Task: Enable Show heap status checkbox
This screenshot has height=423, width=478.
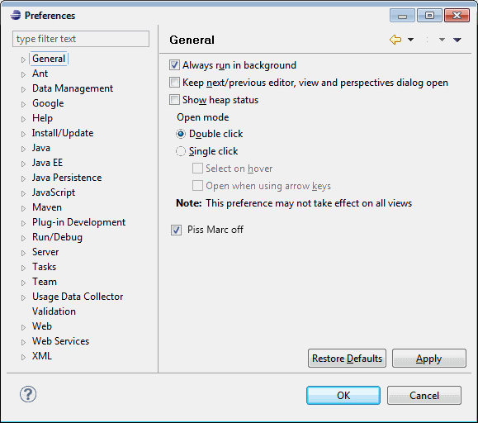Action: pos(174,100)
